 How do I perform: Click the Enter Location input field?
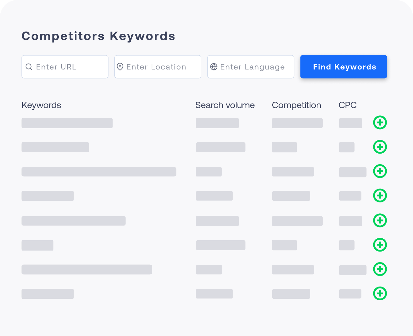click(x=158, y=67)
